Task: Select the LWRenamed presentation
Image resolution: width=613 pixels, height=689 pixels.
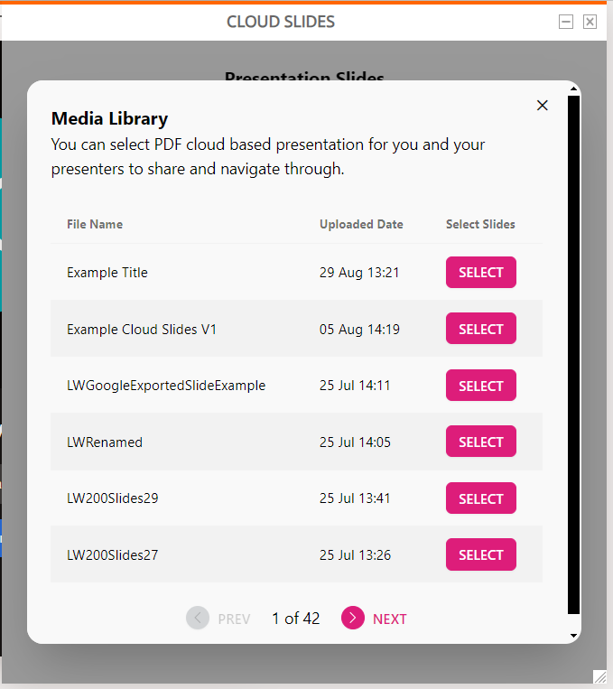Action: 480,442
